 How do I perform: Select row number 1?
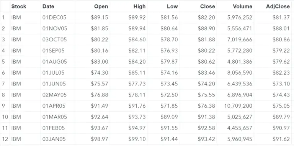[3, 18]
